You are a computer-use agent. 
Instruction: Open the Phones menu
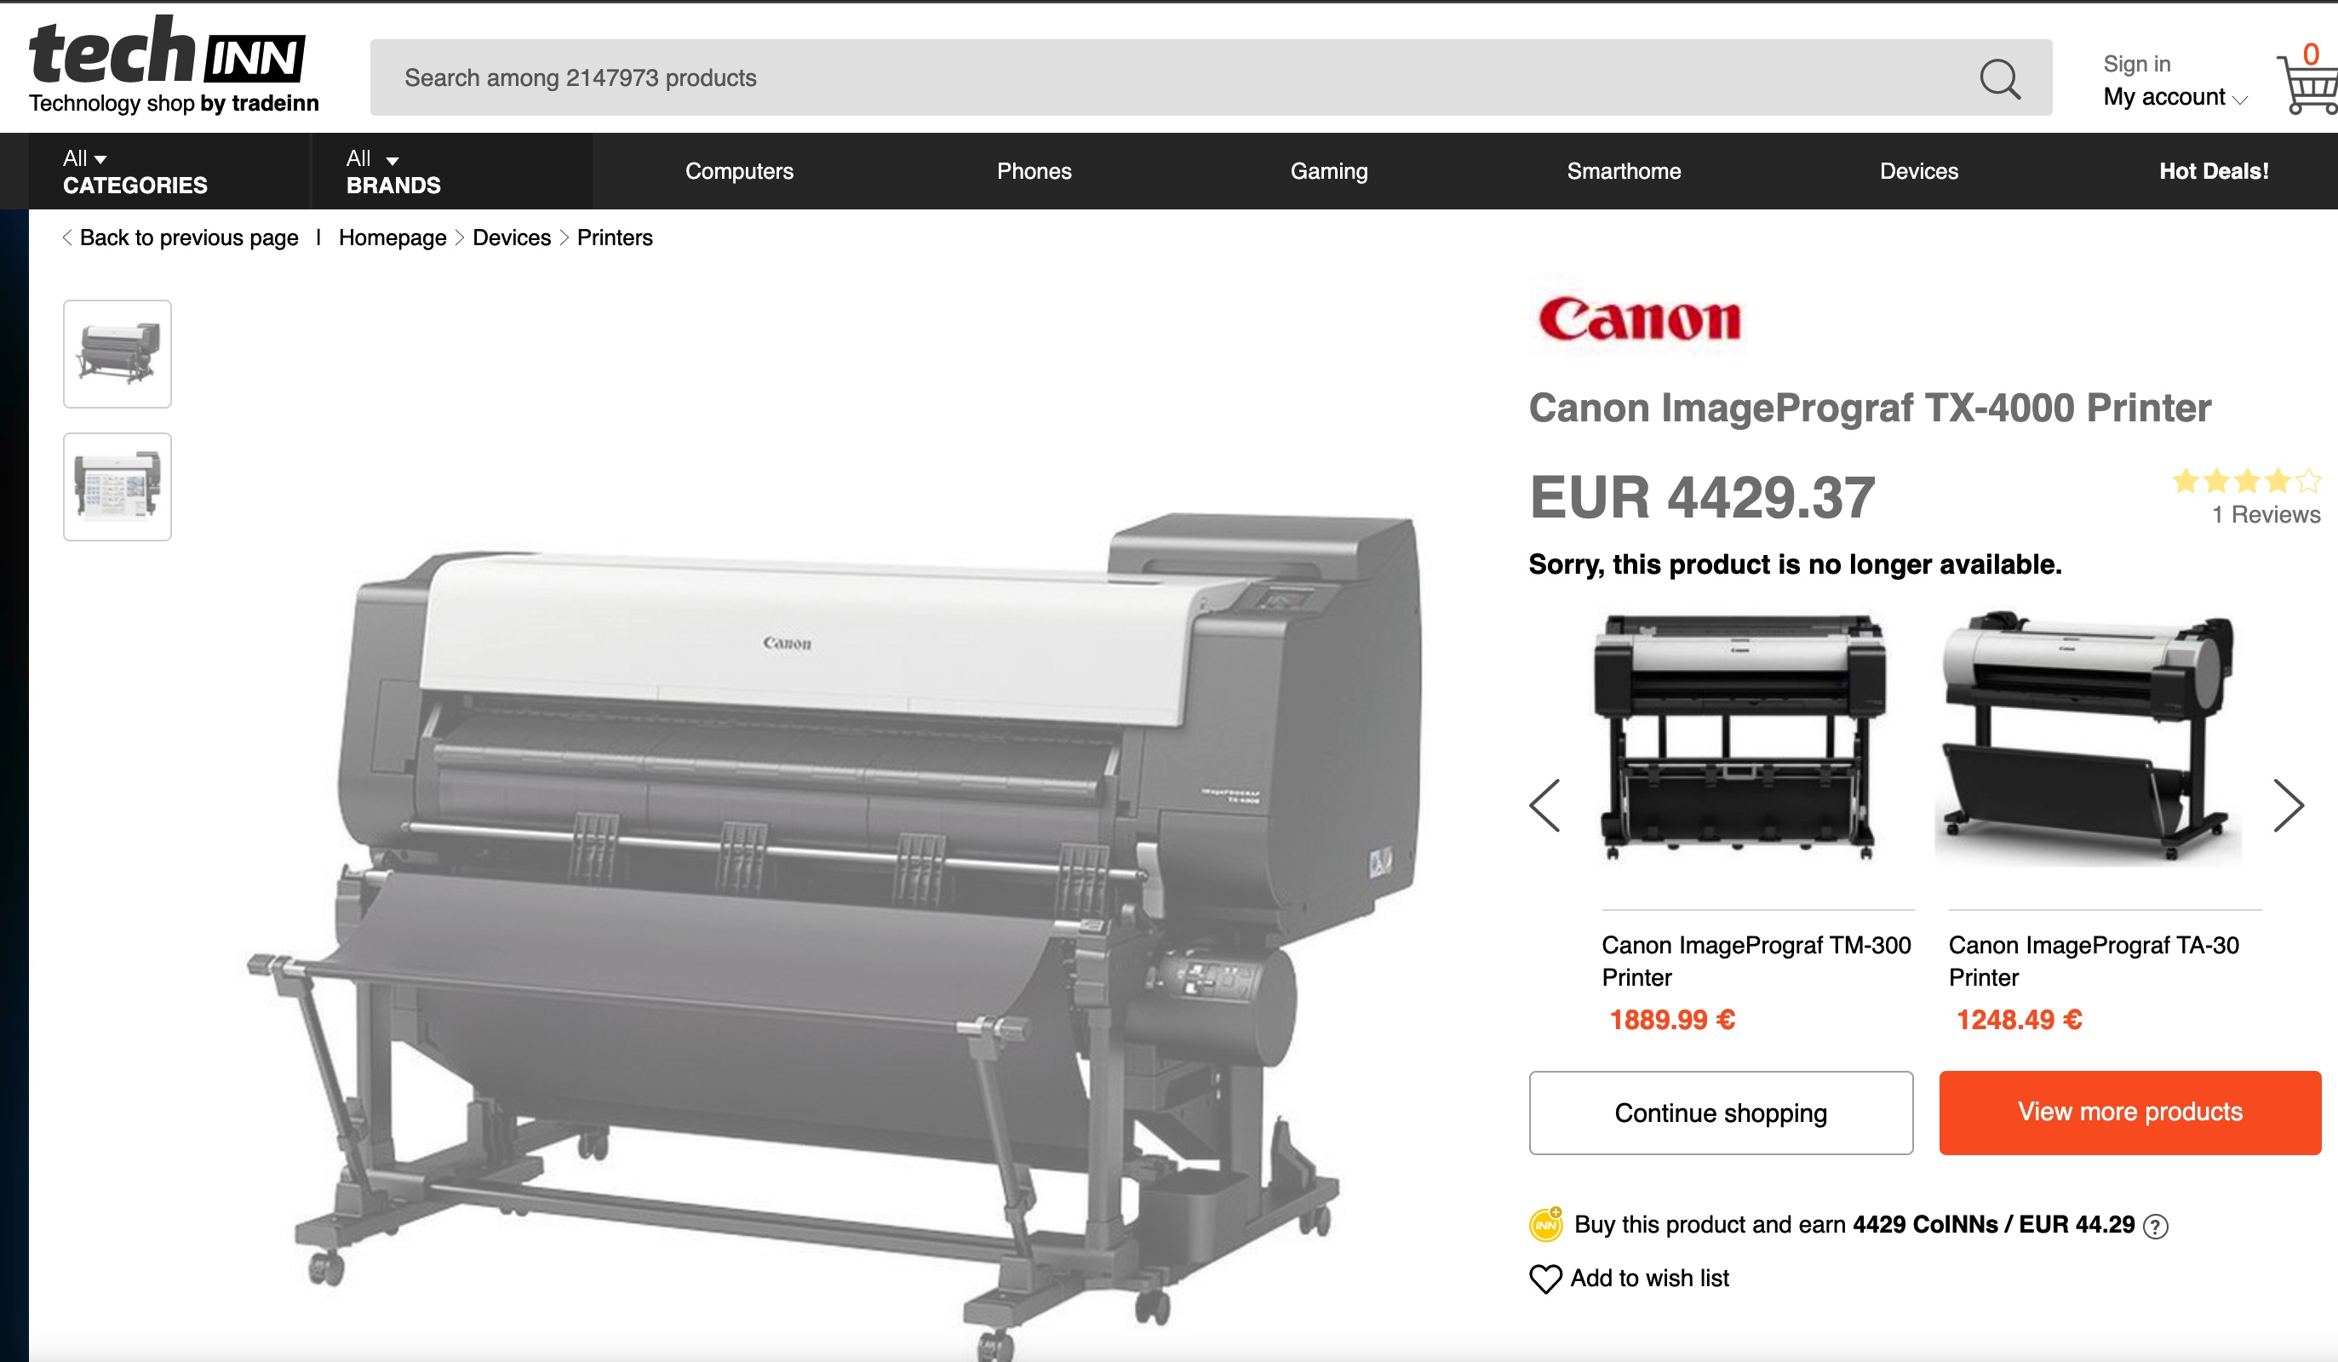tap(1034, 171)
